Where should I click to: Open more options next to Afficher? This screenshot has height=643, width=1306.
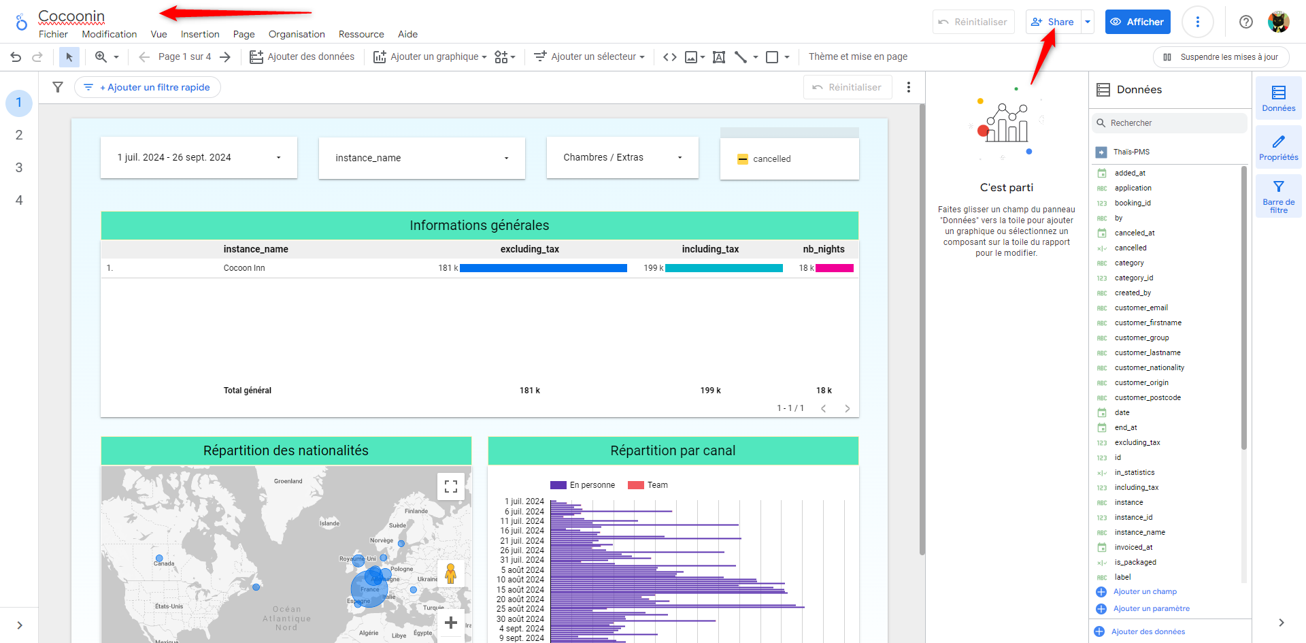1198,22
